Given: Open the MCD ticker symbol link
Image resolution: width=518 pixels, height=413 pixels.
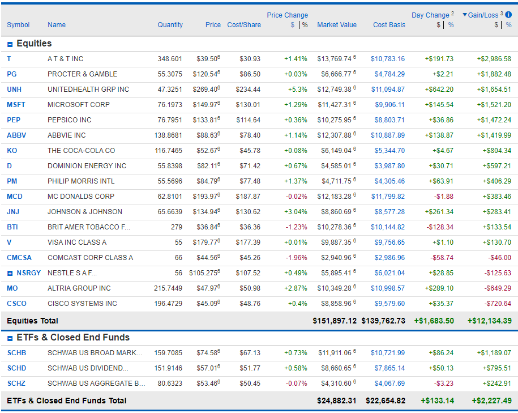Looking at the screenshot, I should pos(15,197).
